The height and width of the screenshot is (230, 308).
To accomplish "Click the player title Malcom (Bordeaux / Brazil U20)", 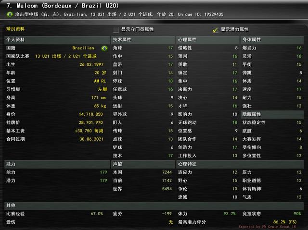I will pyautogui.click(x=63, y=6).
